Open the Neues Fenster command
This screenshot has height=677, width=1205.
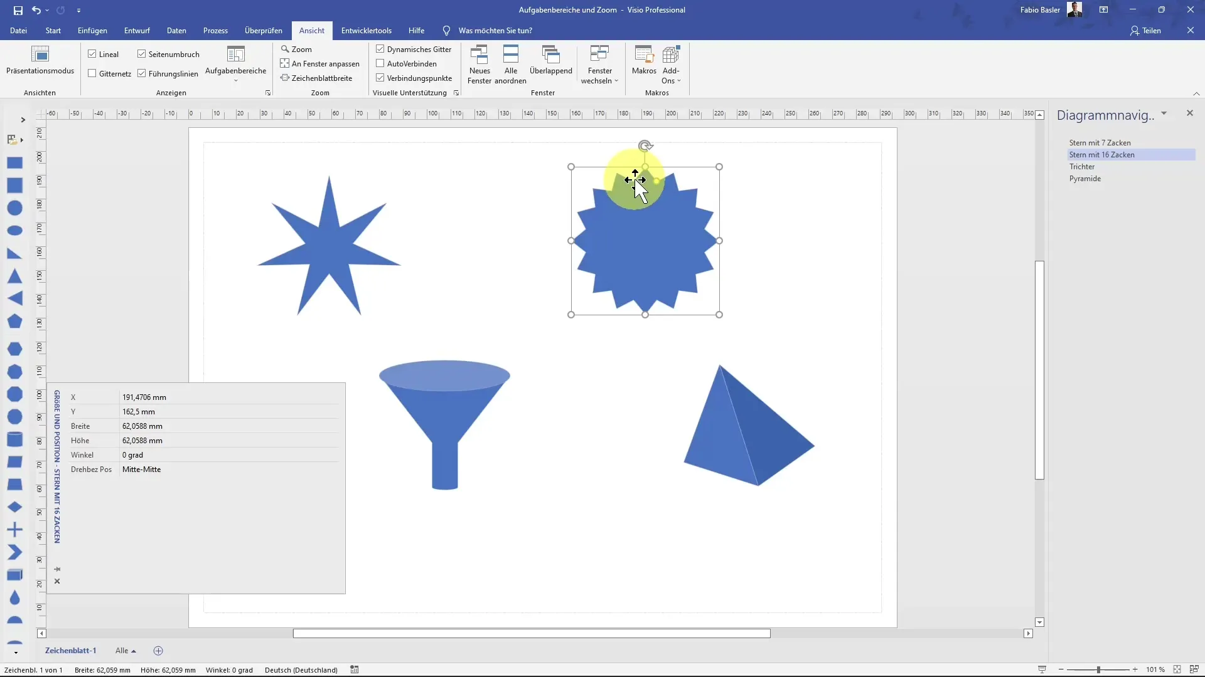pos(479,65)
